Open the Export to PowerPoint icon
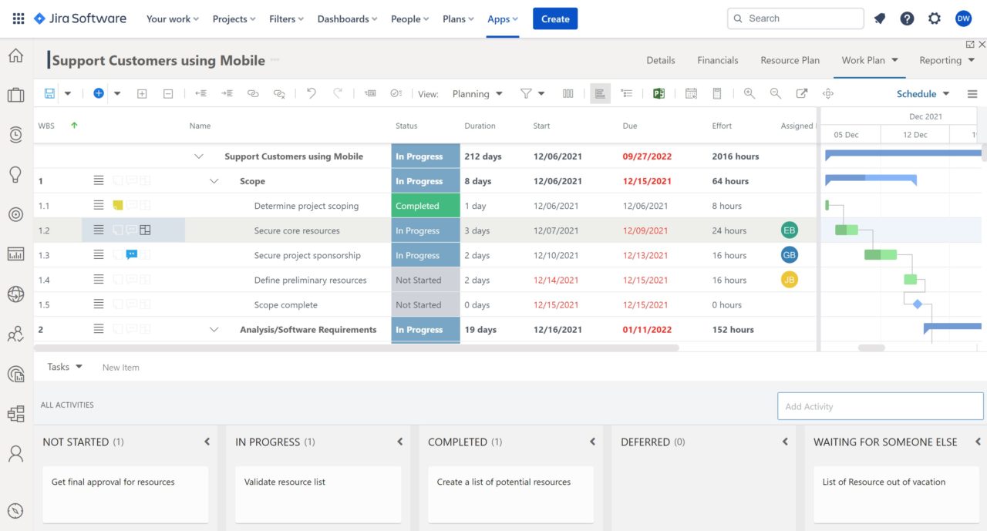The image size is (987, 531). click(659, 93)
